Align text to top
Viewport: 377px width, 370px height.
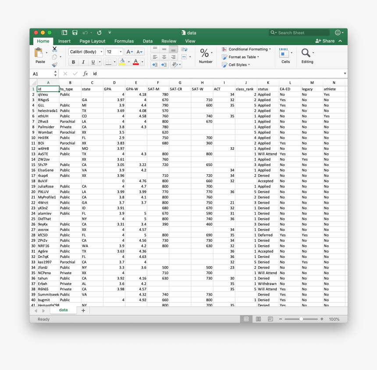(155, 49)
